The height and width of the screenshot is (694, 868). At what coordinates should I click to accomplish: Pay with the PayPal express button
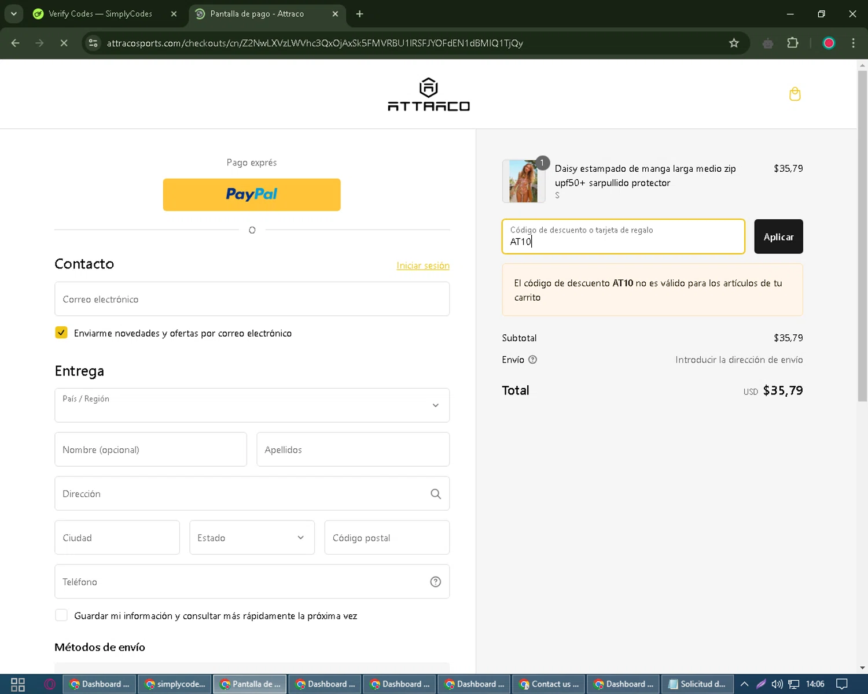(x=252, y=195)
